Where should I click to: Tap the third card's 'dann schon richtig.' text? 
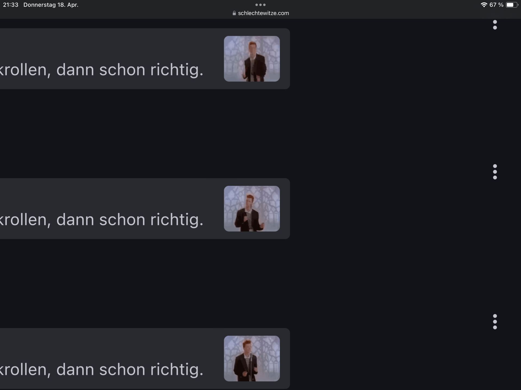pos(130,370)
